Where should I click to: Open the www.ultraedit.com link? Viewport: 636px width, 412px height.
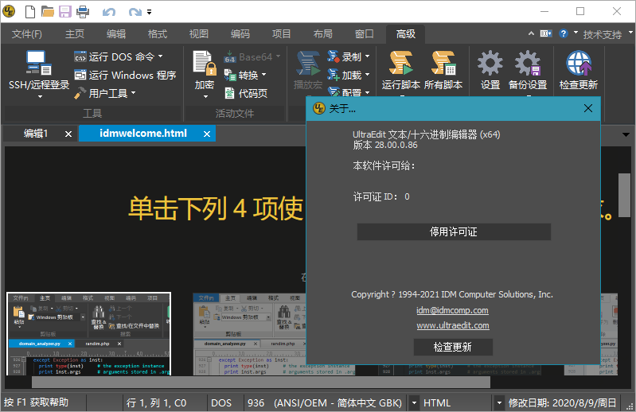453,325
